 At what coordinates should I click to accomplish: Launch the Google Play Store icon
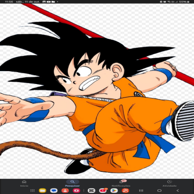tap(114, 191)
